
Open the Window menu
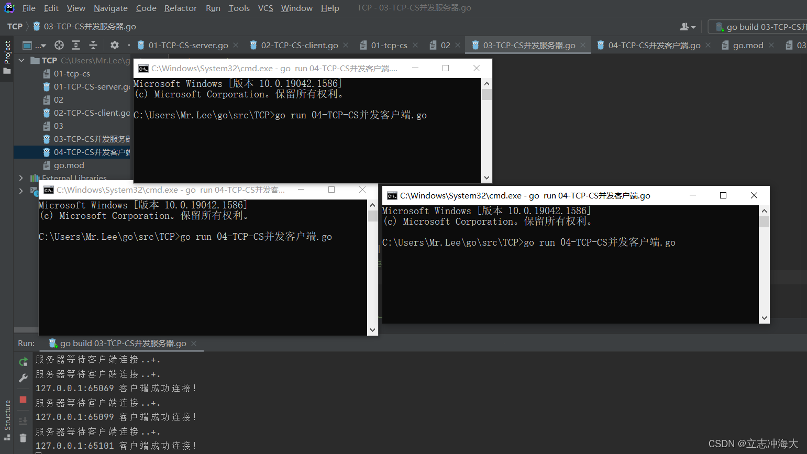[x=296, y=8]
